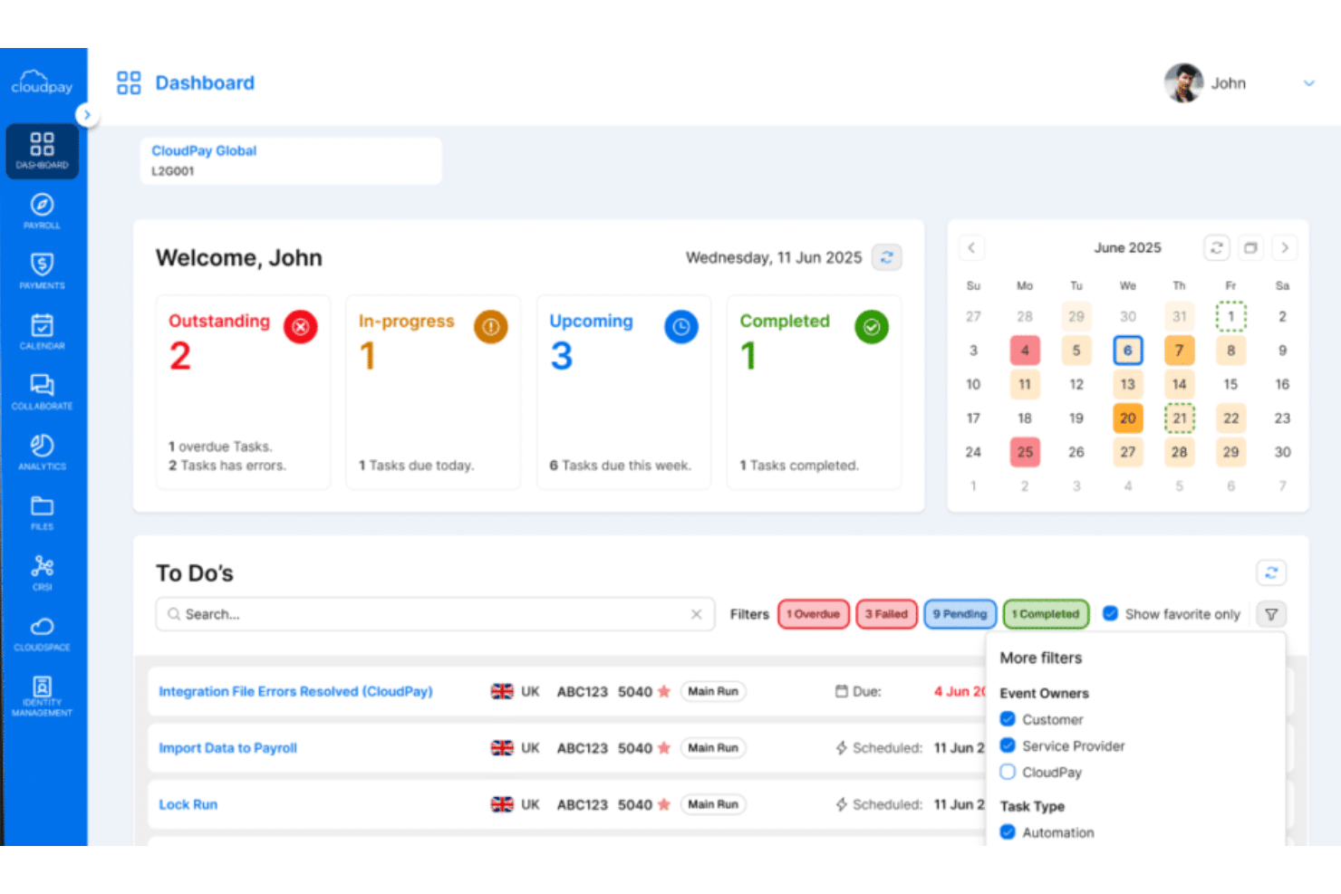Open the CRSI section

42,572
